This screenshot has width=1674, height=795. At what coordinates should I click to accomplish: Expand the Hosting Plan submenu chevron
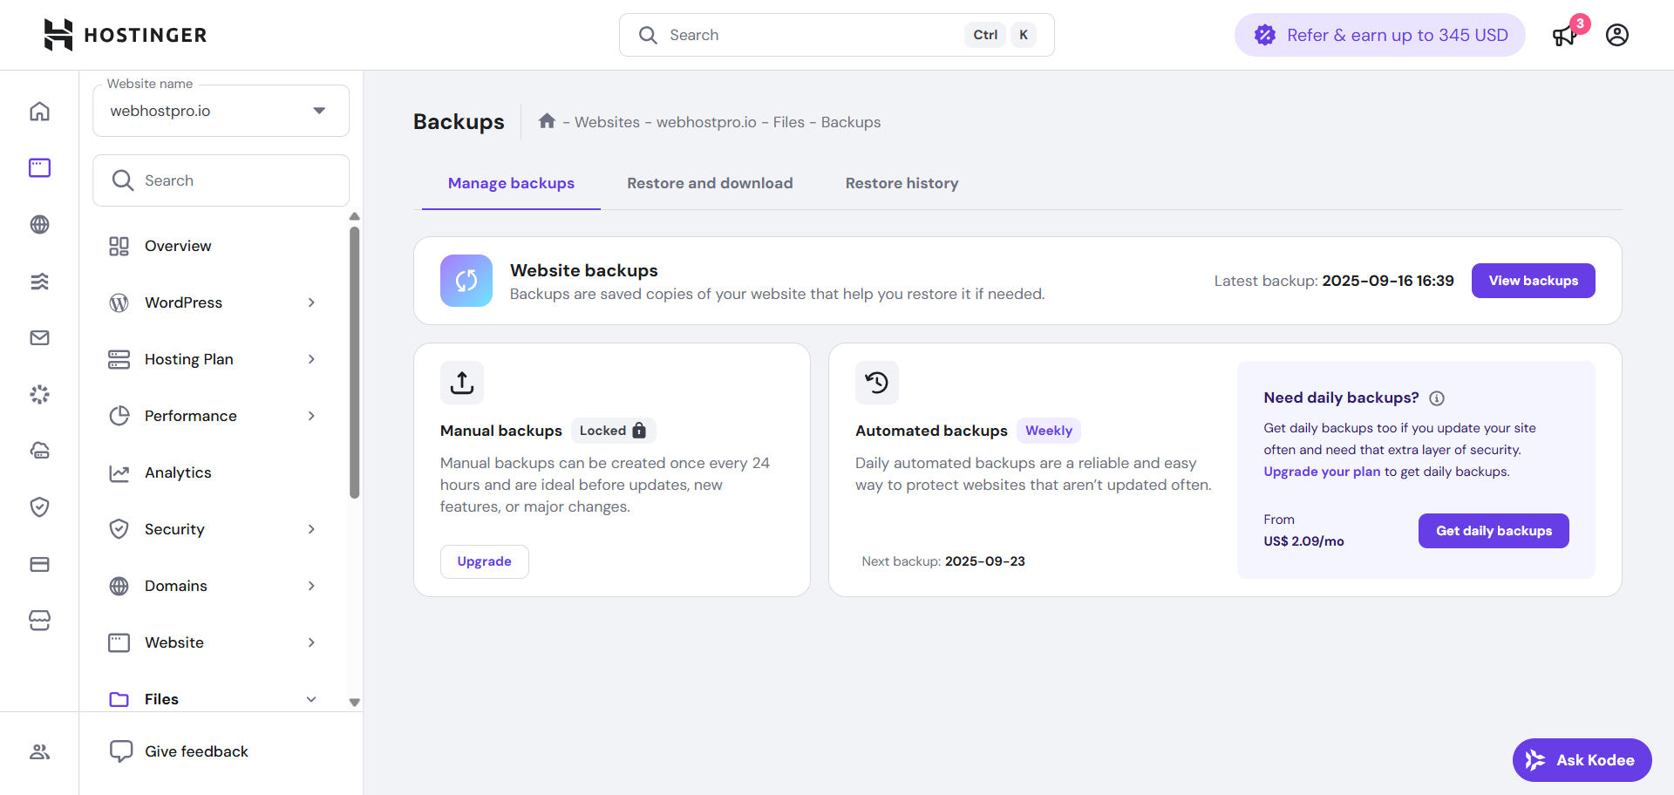pos(311,359)
